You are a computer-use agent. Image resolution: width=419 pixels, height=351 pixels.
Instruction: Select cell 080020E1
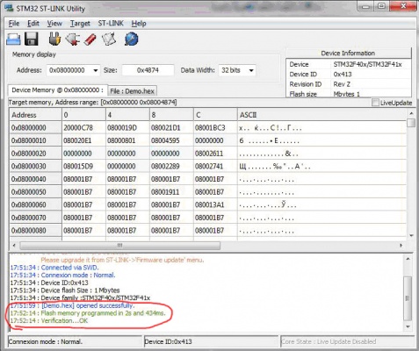(x=83, y=140)
